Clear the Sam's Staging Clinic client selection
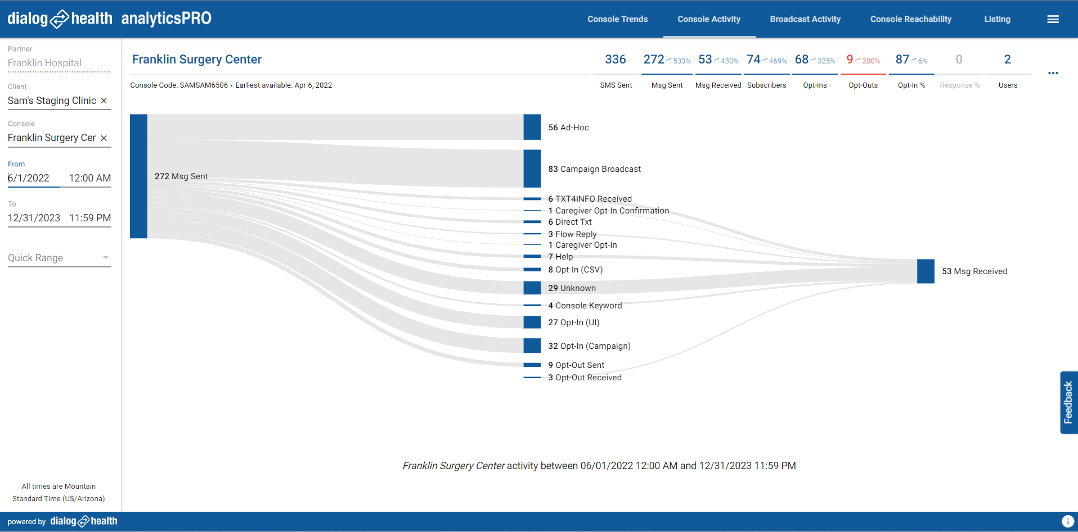Image resolution: width=1078 pixels, height=532 pixels. tap(104, 101)
